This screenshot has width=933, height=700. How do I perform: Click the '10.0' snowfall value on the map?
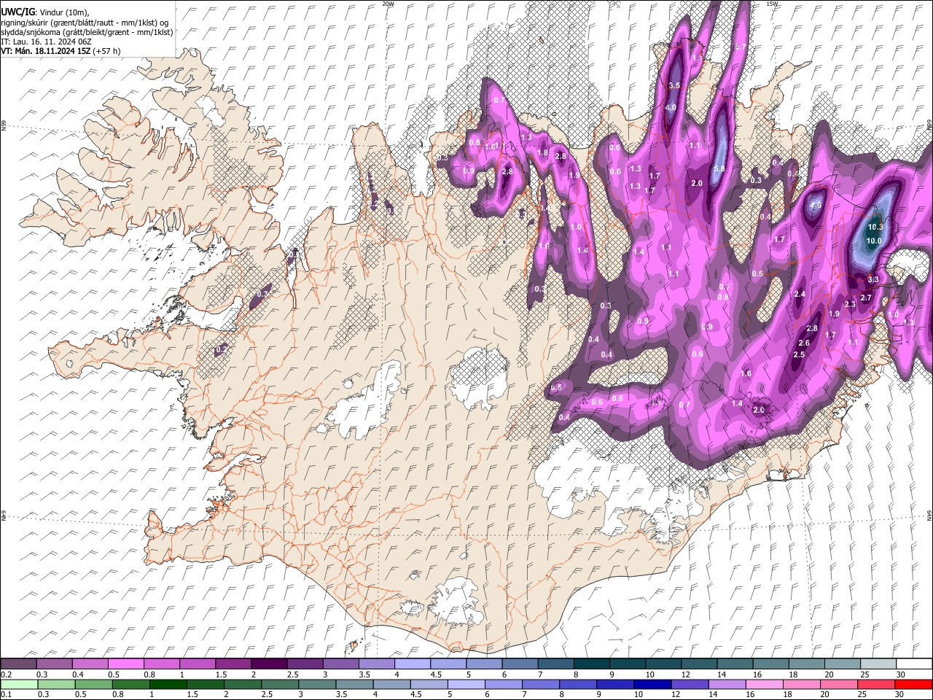click(874, 241)
